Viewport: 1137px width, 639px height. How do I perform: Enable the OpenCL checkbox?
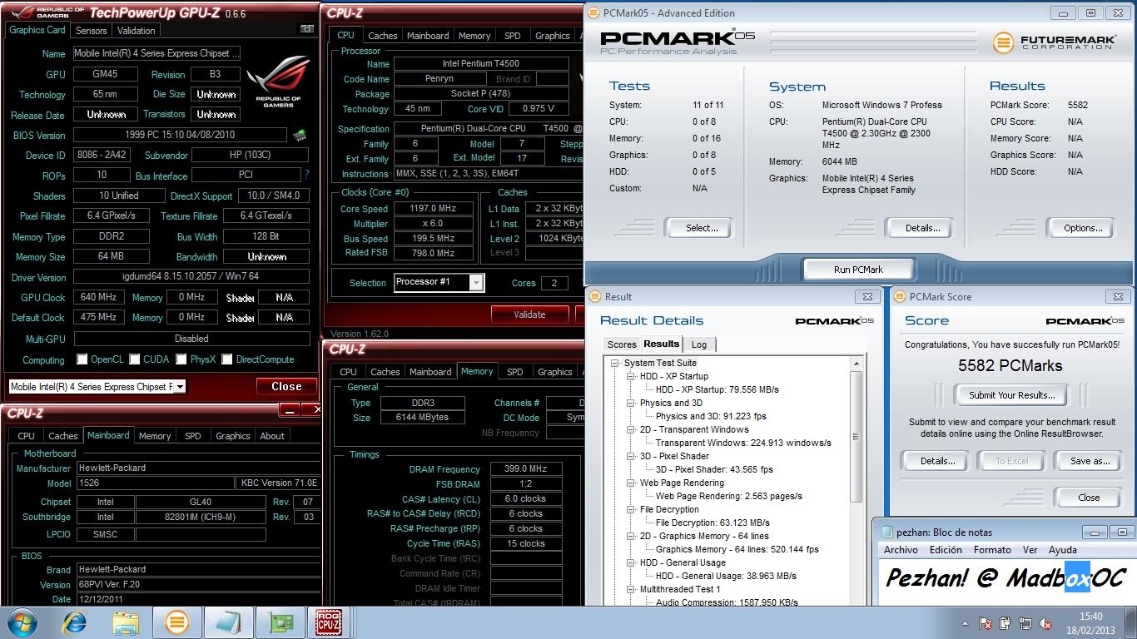(82, 359)
